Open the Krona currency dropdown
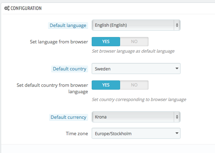 tap(136, 117)
